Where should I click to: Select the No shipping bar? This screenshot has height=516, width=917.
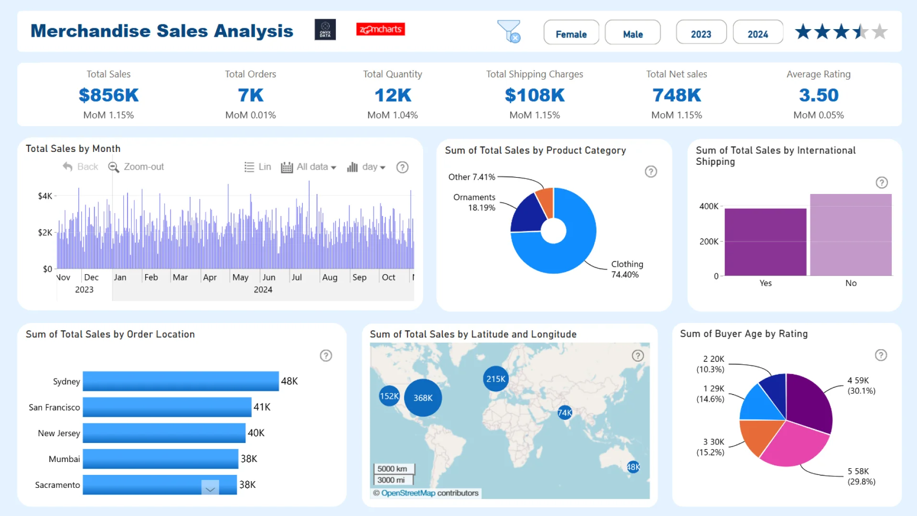851,235
